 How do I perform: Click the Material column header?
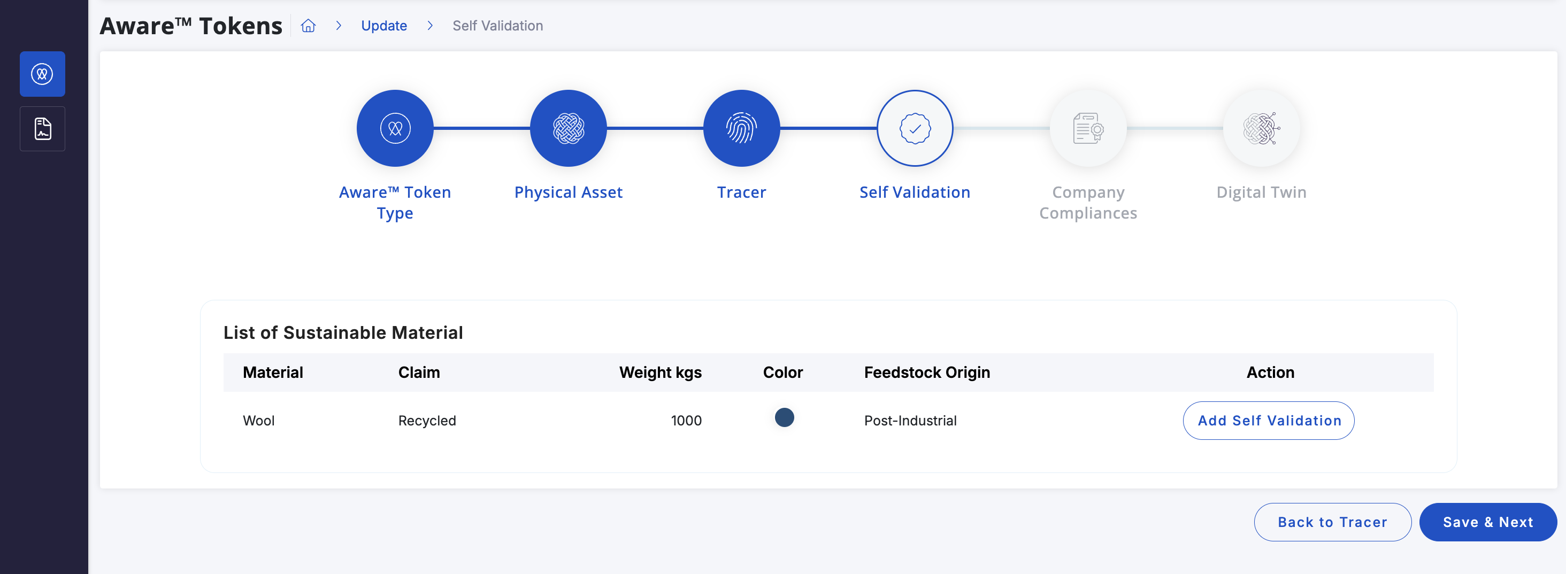tap(273, 373)
